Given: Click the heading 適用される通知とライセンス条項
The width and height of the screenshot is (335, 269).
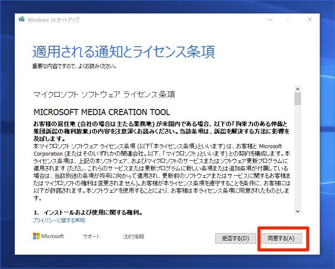Looking at the screenshot, I should click(123, 52).
